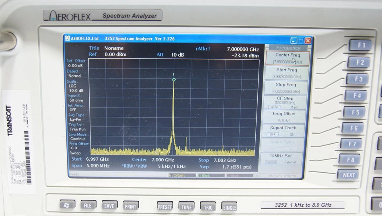Set 10MHz Ref to External

[290, 162]
